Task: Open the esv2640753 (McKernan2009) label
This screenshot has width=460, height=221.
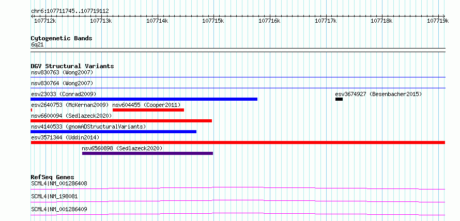Action: (x=70, y=105)
